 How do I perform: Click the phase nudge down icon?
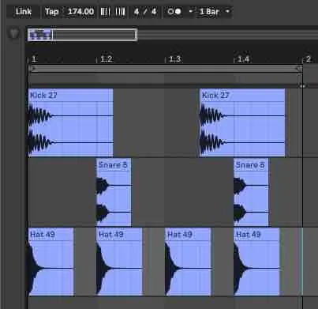105,12
